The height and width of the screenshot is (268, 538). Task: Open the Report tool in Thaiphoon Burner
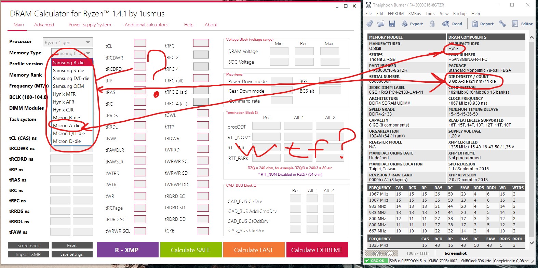click(483, 24)
